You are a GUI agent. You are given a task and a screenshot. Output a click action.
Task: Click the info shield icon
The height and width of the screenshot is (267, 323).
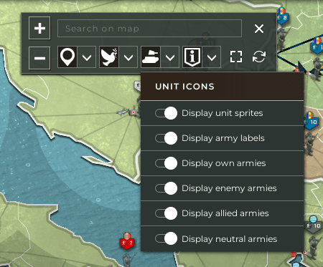coord(192,57)
